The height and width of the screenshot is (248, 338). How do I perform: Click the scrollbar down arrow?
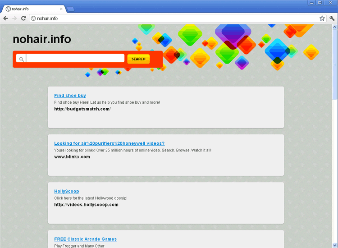tap(335, 245)
